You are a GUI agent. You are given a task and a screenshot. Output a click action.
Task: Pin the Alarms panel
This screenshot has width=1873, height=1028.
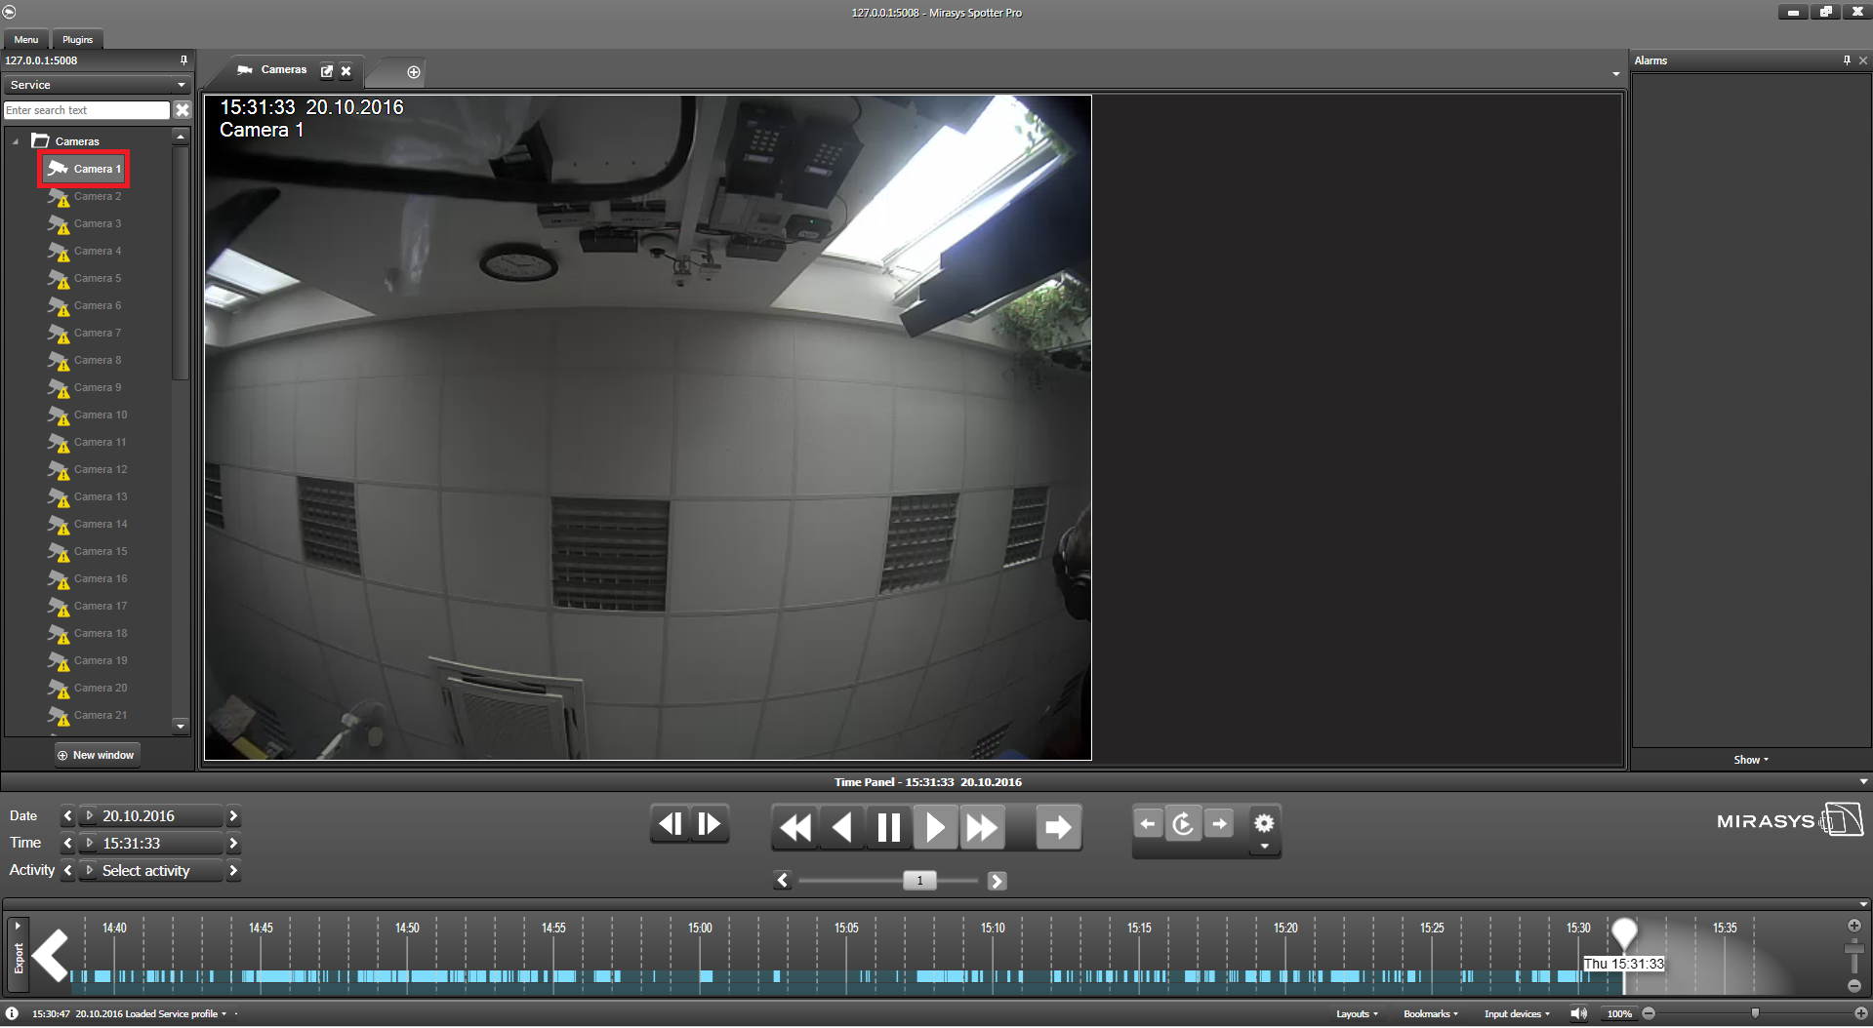click(1847, 60)
